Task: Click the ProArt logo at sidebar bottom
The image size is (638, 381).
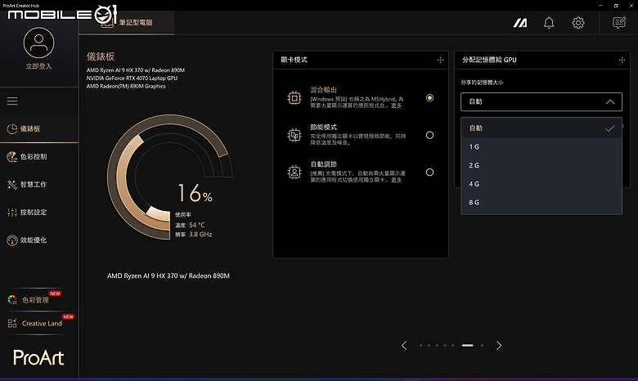Action: pyautogui.click(x=38, y=357)
